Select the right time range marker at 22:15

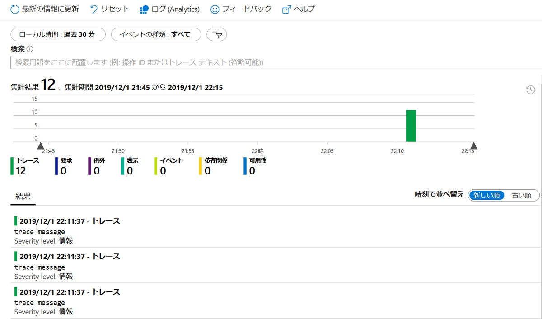473,145
